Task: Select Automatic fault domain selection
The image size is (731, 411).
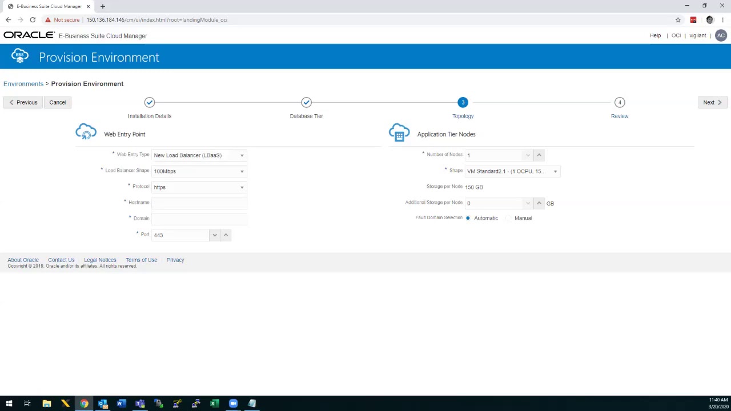Action: (x=468, y=218)
